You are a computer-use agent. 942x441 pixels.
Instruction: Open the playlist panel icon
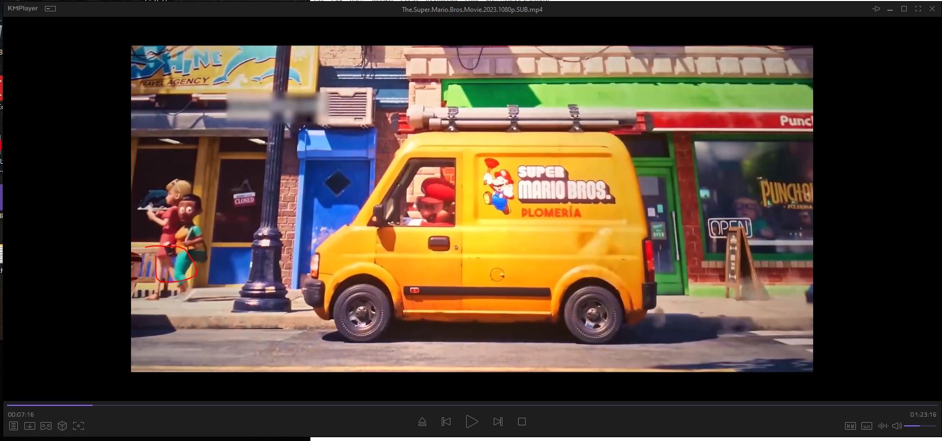pyautogui.click(x=14, y=426)
